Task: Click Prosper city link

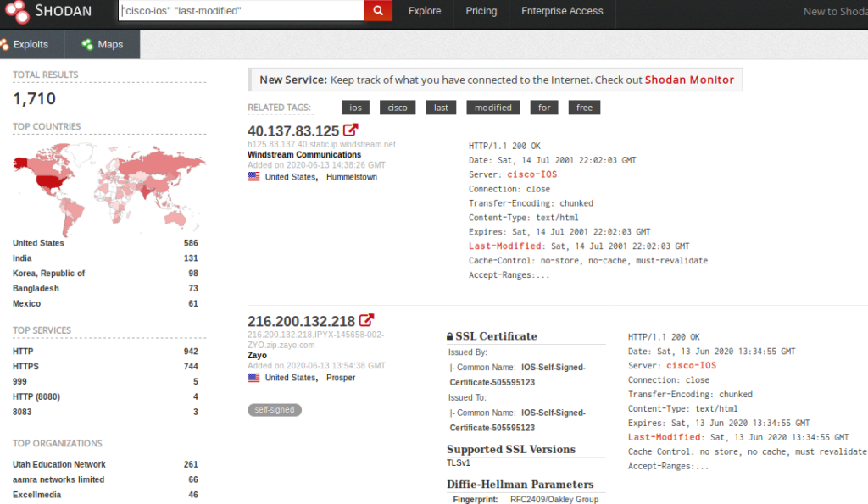Action: click(x=341, y=378)
